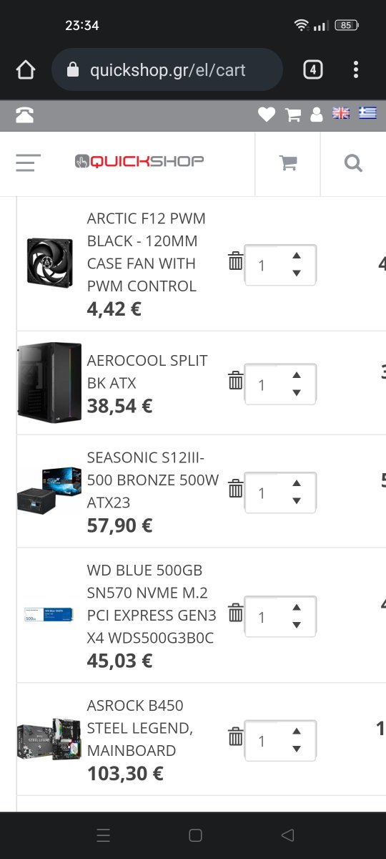Switch language via the Greek flag

click(368, 113)
